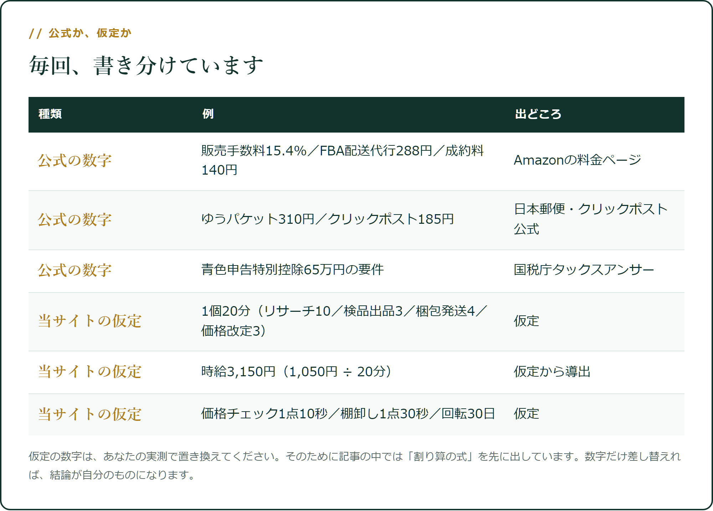713x511 pixels.
Task: Click the footnote starting 仮定の数字は、あなたの実測で
Action: (355, 465)
